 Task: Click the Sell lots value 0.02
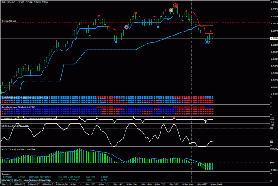(x=60, y=180)
